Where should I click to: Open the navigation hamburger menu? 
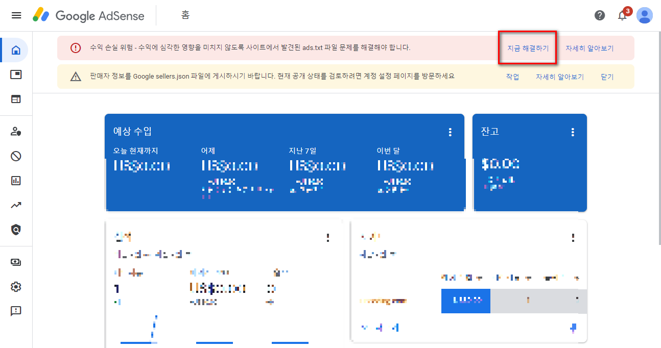pos(16,15)
